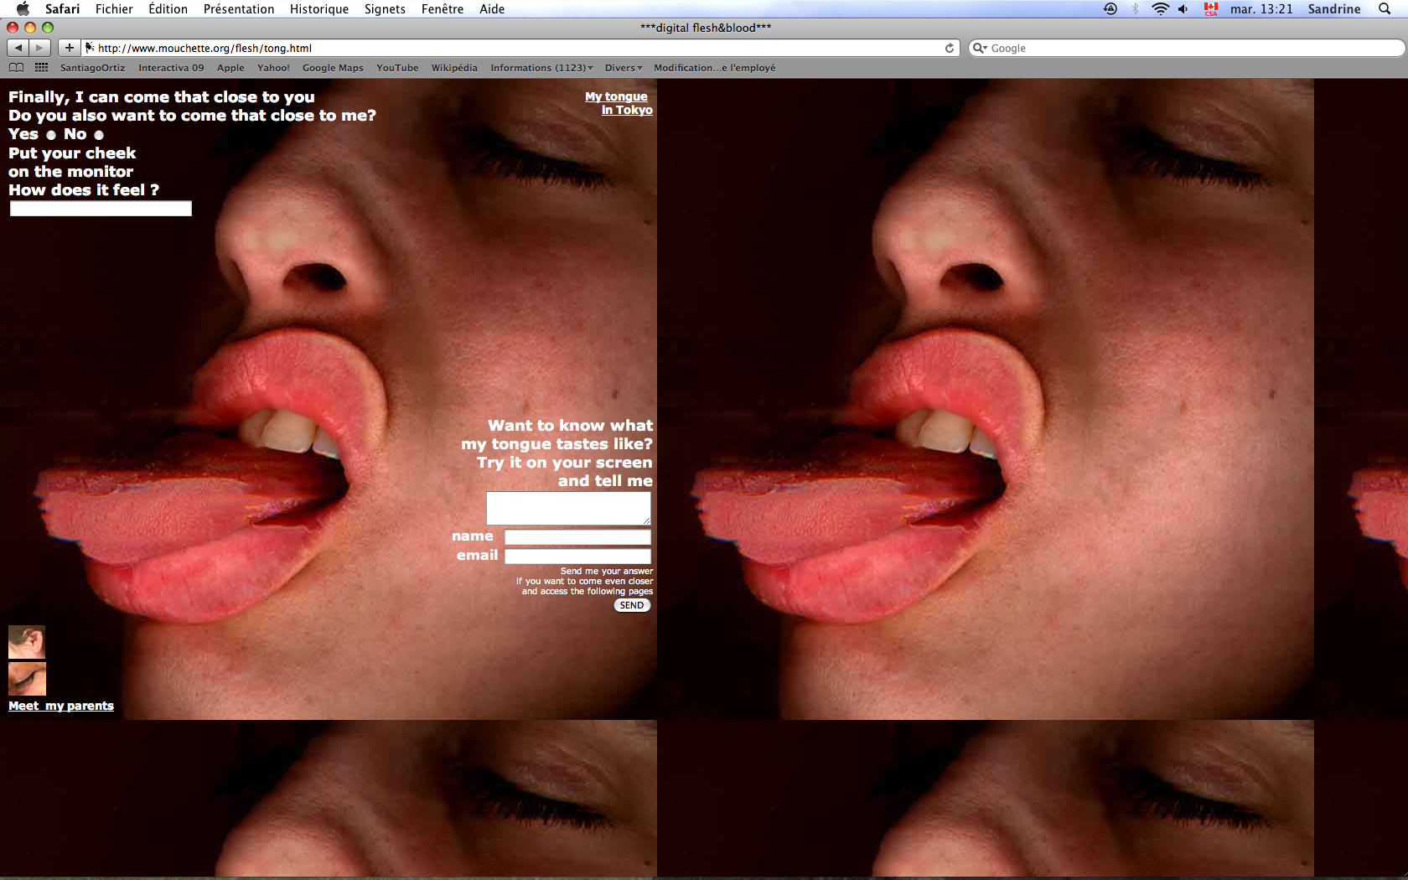1408x880 pixels.
Task: Click the Google search magnifier dropdown
Action: 979,48
